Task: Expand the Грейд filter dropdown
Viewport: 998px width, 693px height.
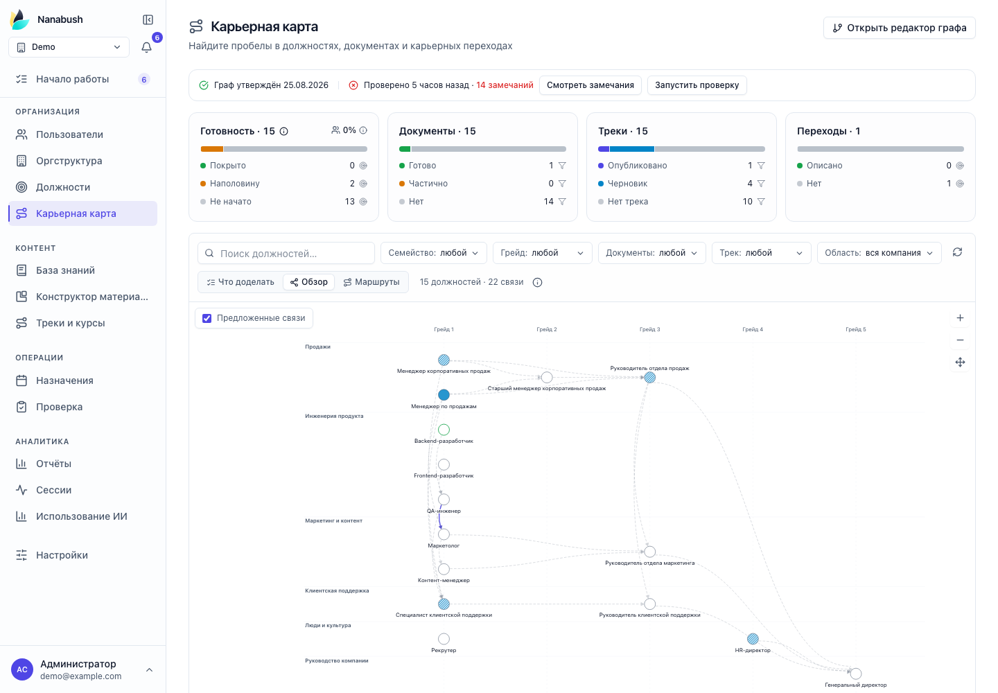Action: point(543,253)
